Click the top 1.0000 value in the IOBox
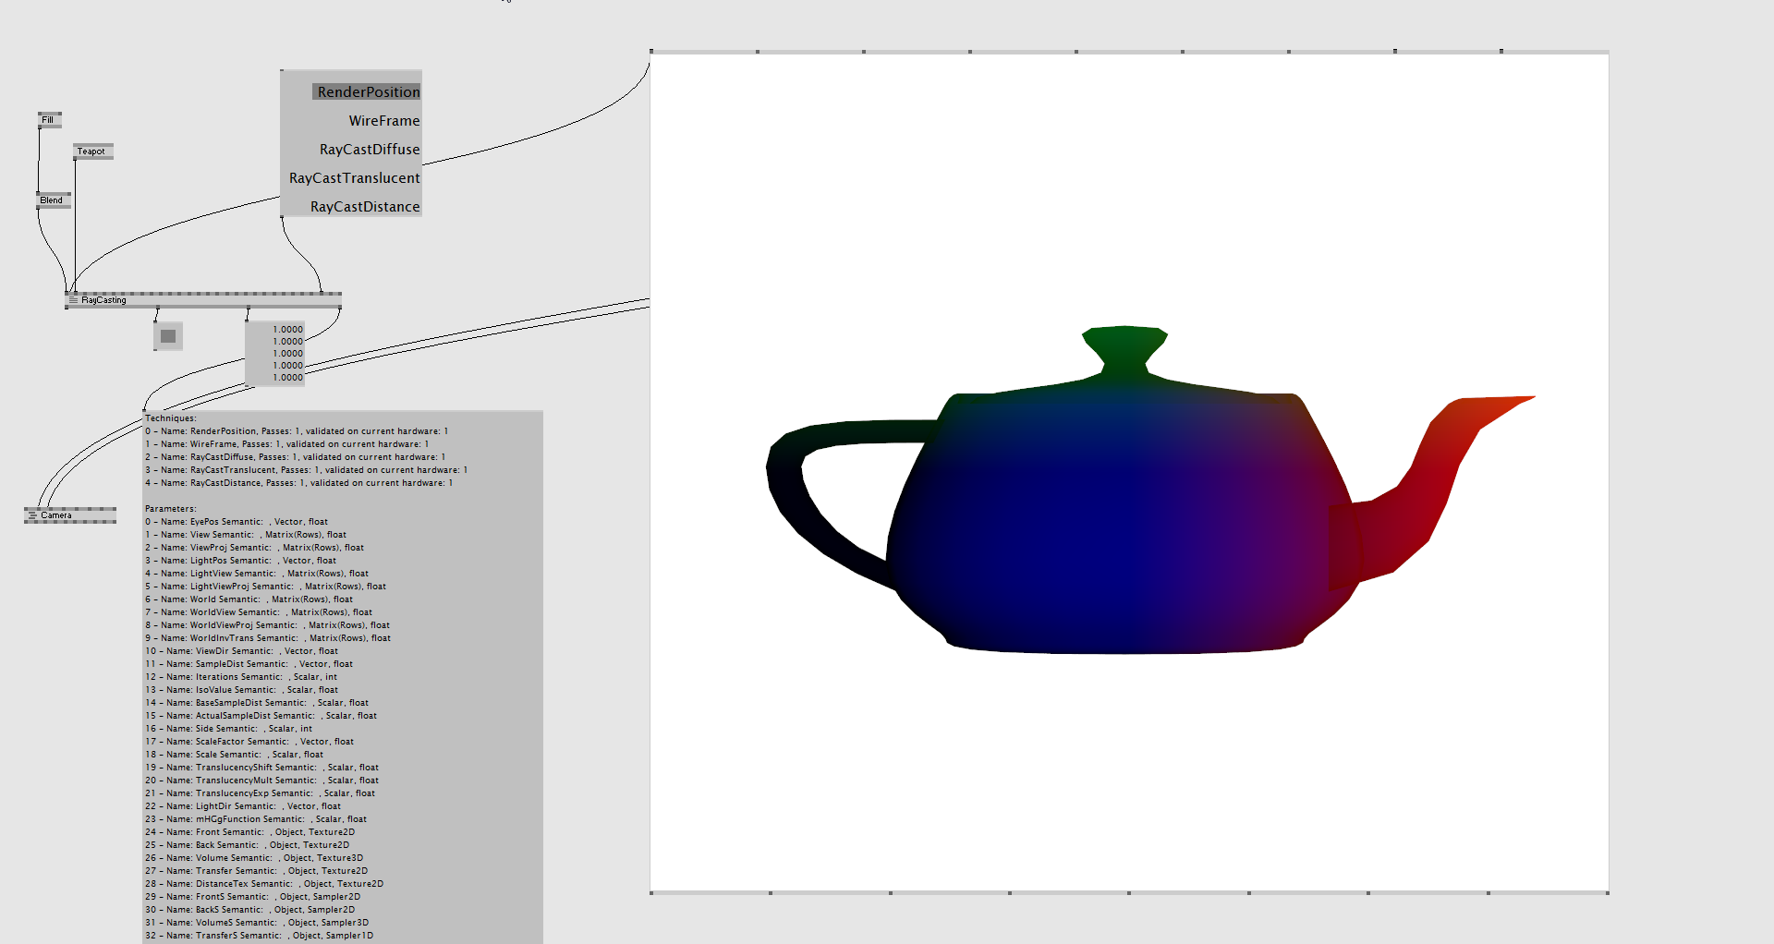 point(287,330)
